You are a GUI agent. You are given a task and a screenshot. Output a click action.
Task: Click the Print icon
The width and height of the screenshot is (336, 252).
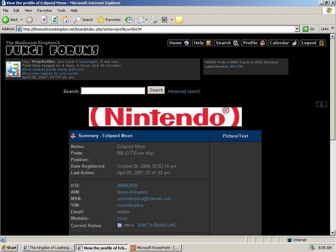(x=154, y=20)
